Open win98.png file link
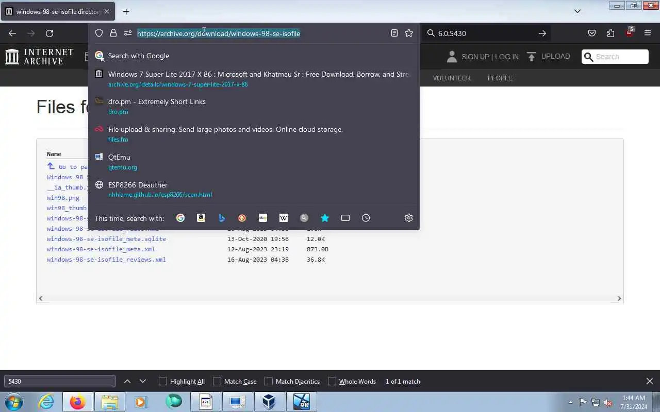The height and width of the screenshot is (412, 660). pos(63,198)
